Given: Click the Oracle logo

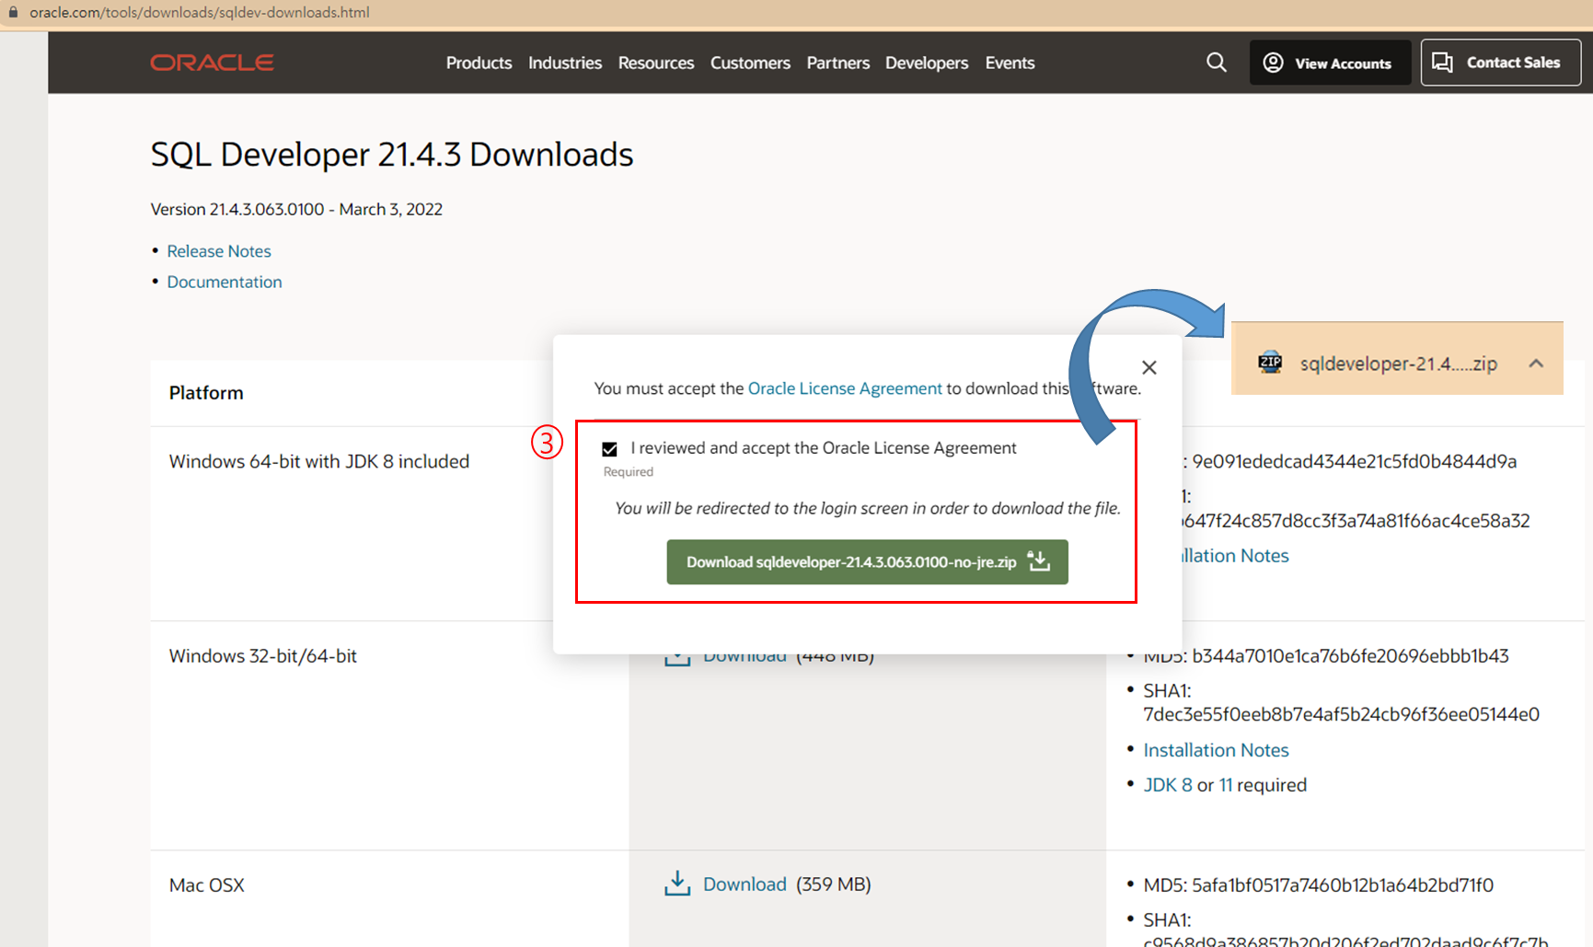Looking at the screenshot, I should coord(212,63).
